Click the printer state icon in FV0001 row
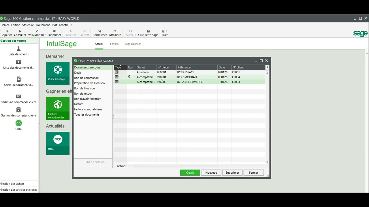The width and height of the screenshot is (369, 207). 129,76
